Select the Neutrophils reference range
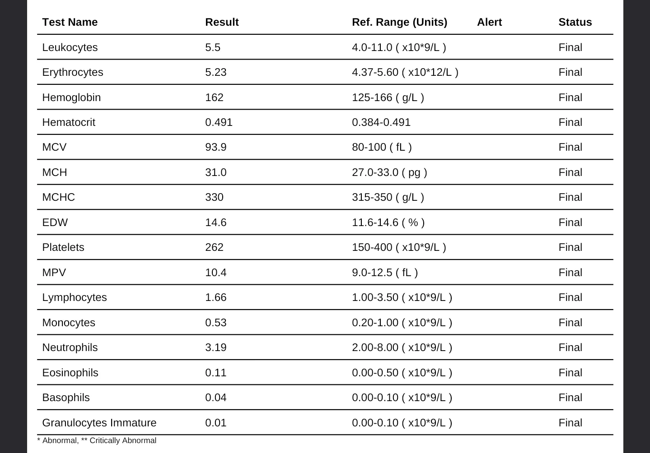Viewport: 650px width, 453px height. tap(402, 347)
